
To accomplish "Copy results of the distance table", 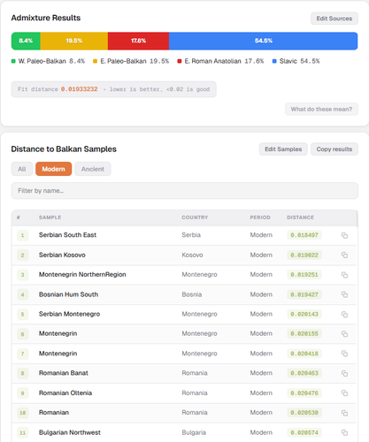I will click(x=334, y=149).
